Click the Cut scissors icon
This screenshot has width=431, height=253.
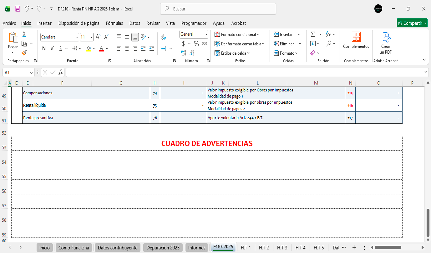[24, 34]
